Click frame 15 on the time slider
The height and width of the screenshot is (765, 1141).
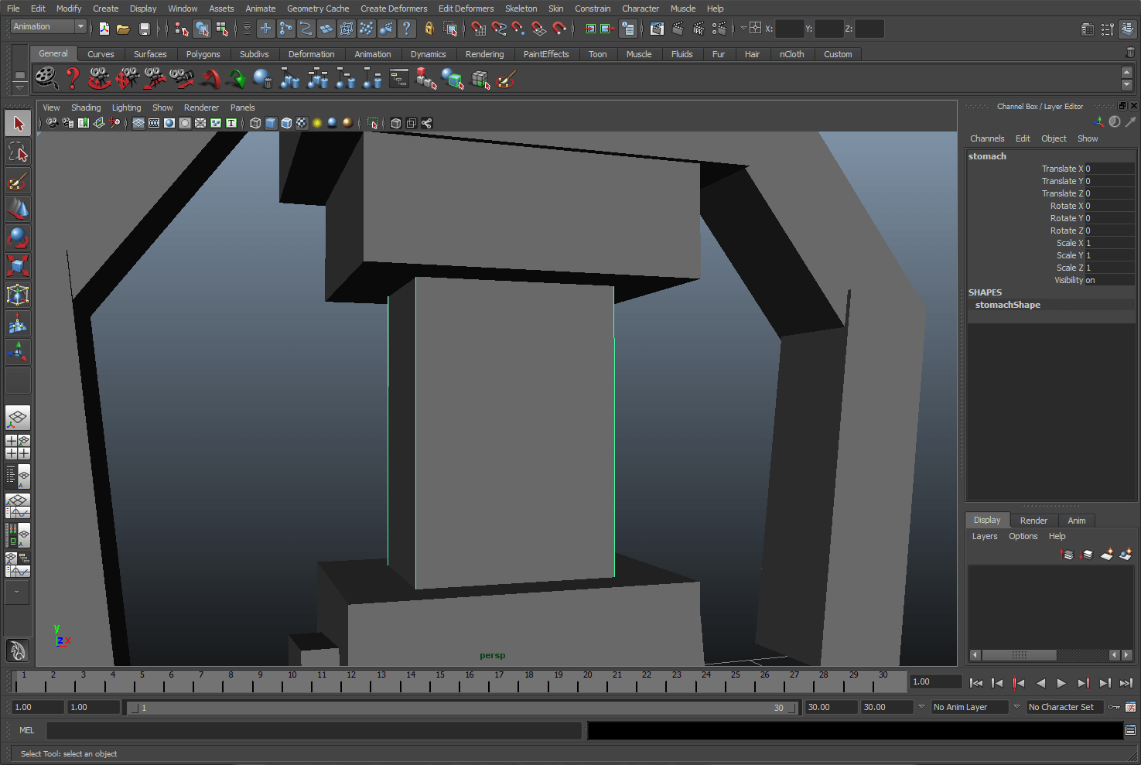(x=441, y=682)
